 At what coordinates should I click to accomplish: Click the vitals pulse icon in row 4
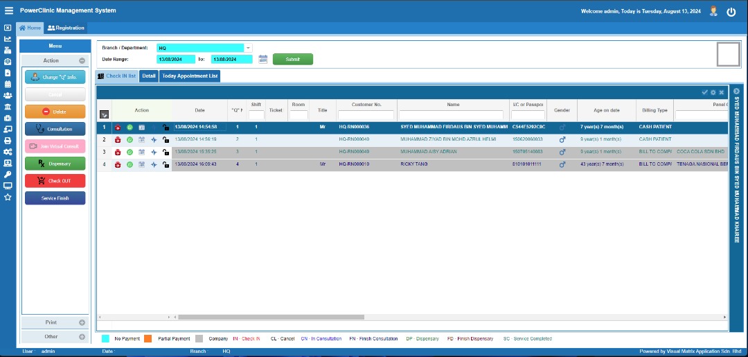click(153, 164)
